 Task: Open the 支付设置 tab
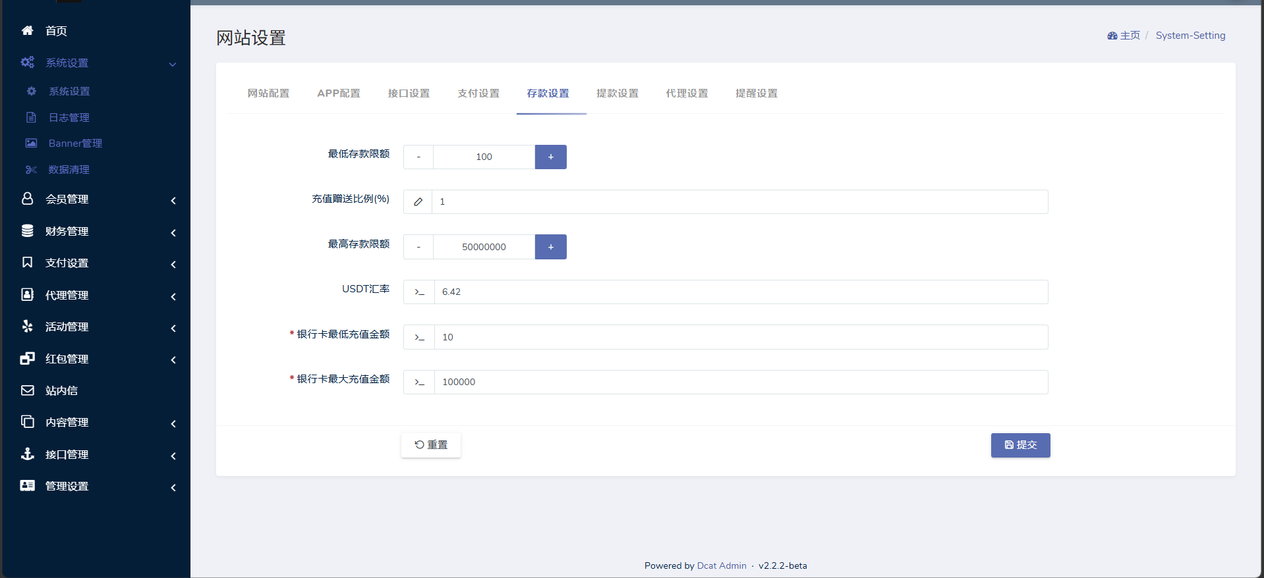click(478, 93)
